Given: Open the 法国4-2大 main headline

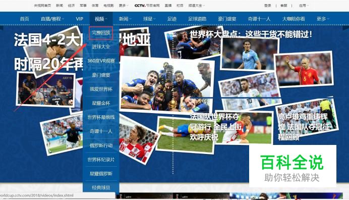Looking at the screenshot, I should (48, 40).
